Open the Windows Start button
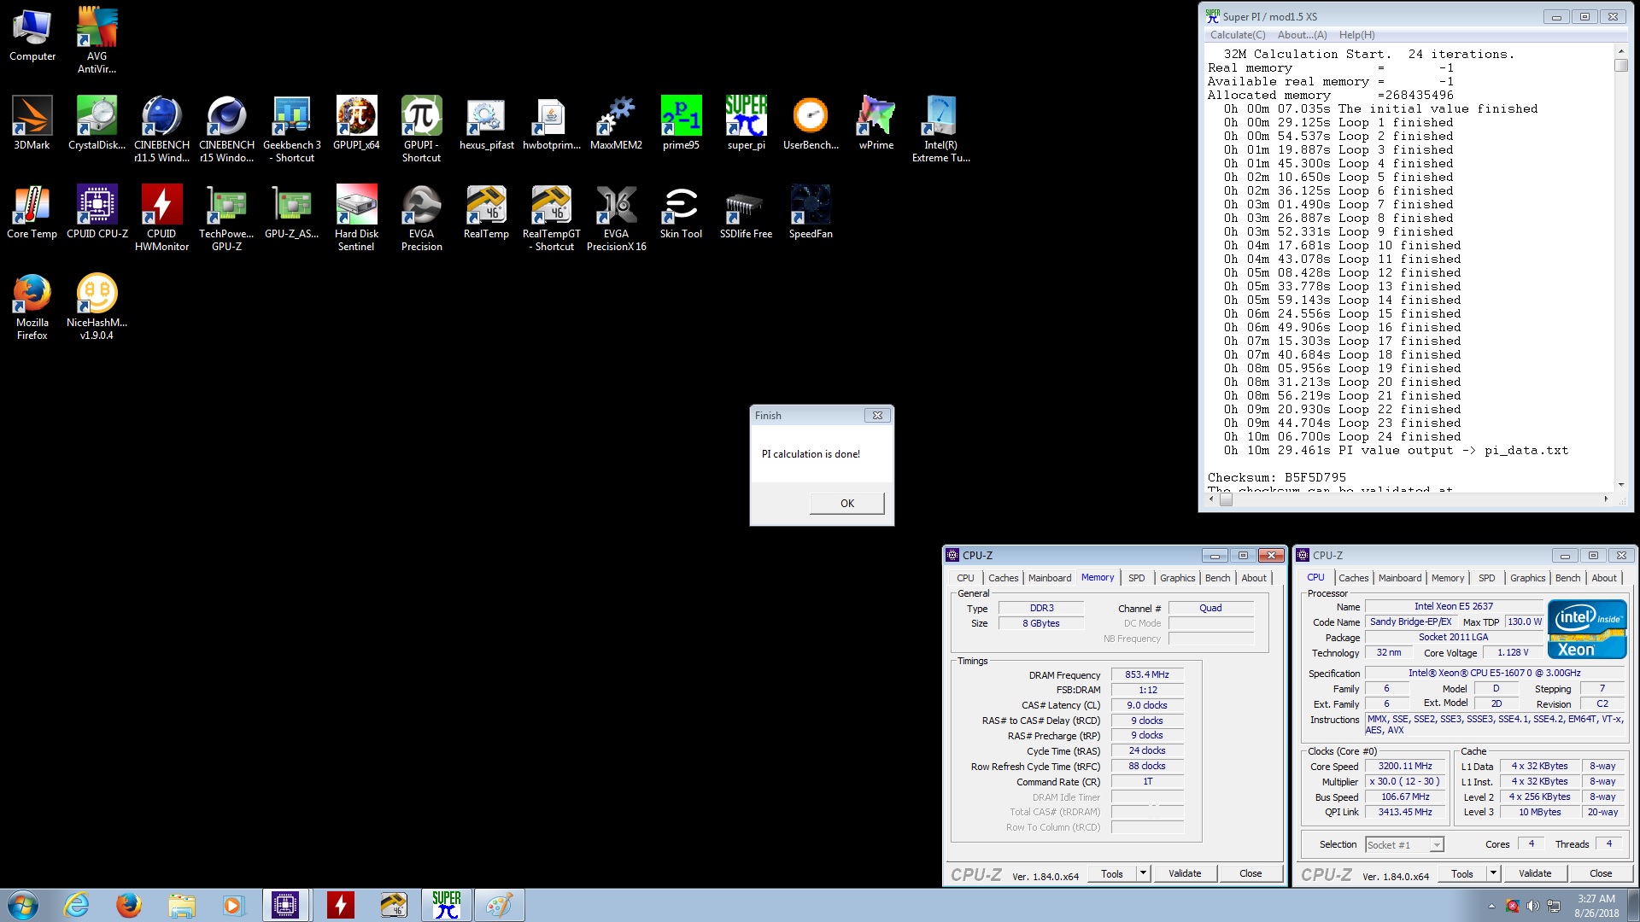Image resolution: width=1640 pixels, height=922 pixels. [22, 905]
